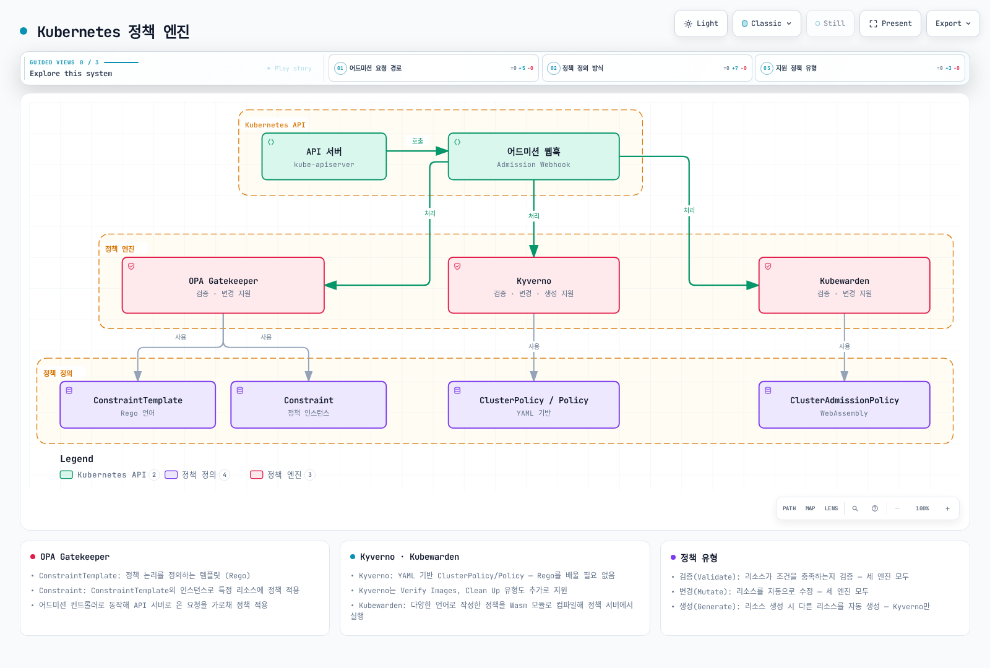The width and height of the screenshot is (990, 668).
Task: Click the 정책 정의 legend swatch
Action: [x=171, y=475]
